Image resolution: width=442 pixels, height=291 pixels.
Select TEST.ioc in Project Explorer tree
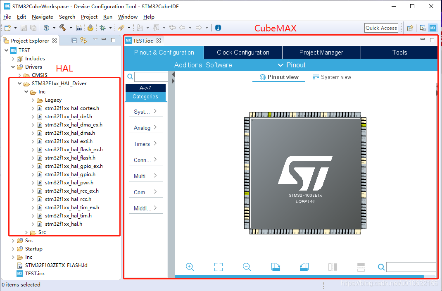point(35,274)
